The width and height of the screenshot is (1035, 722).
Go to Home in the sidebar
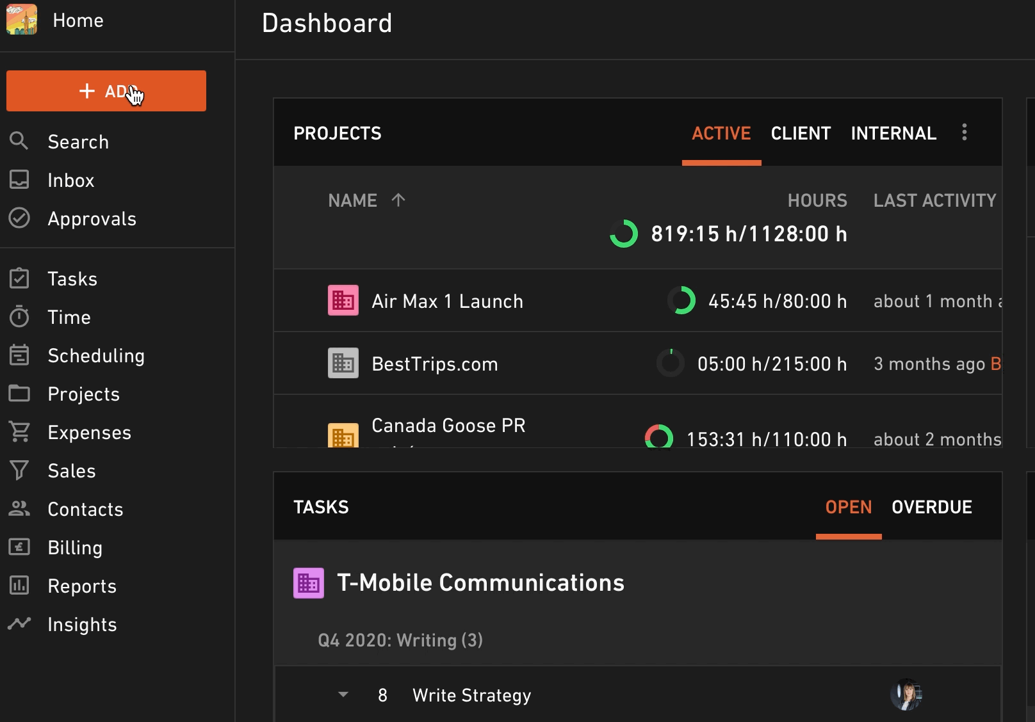click(x=78, y=20)
